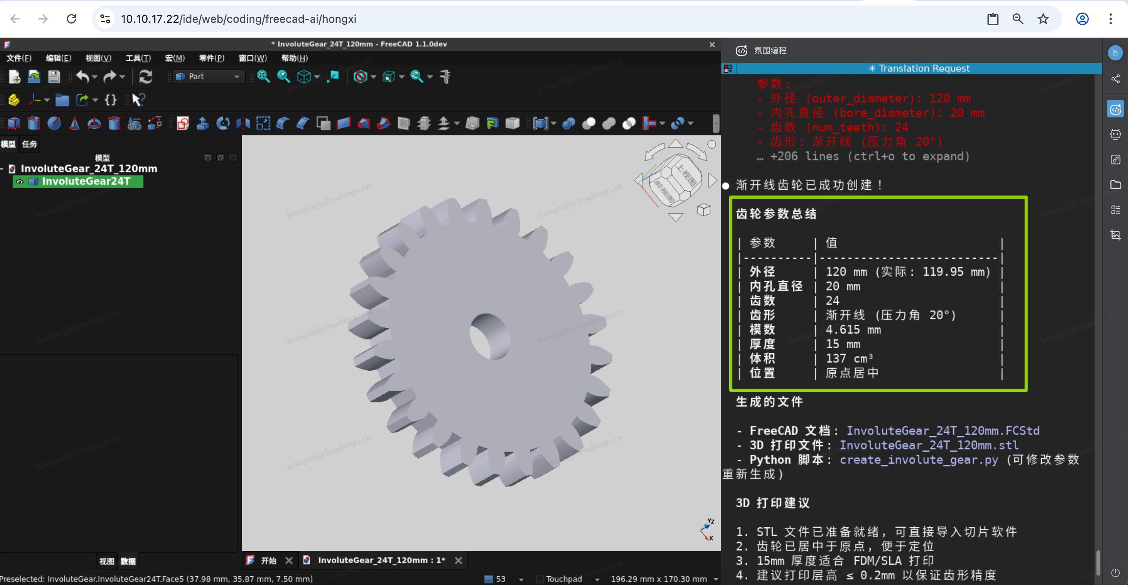Click the What's This help cursor icon
The image size is (1128, 585).
138,100
